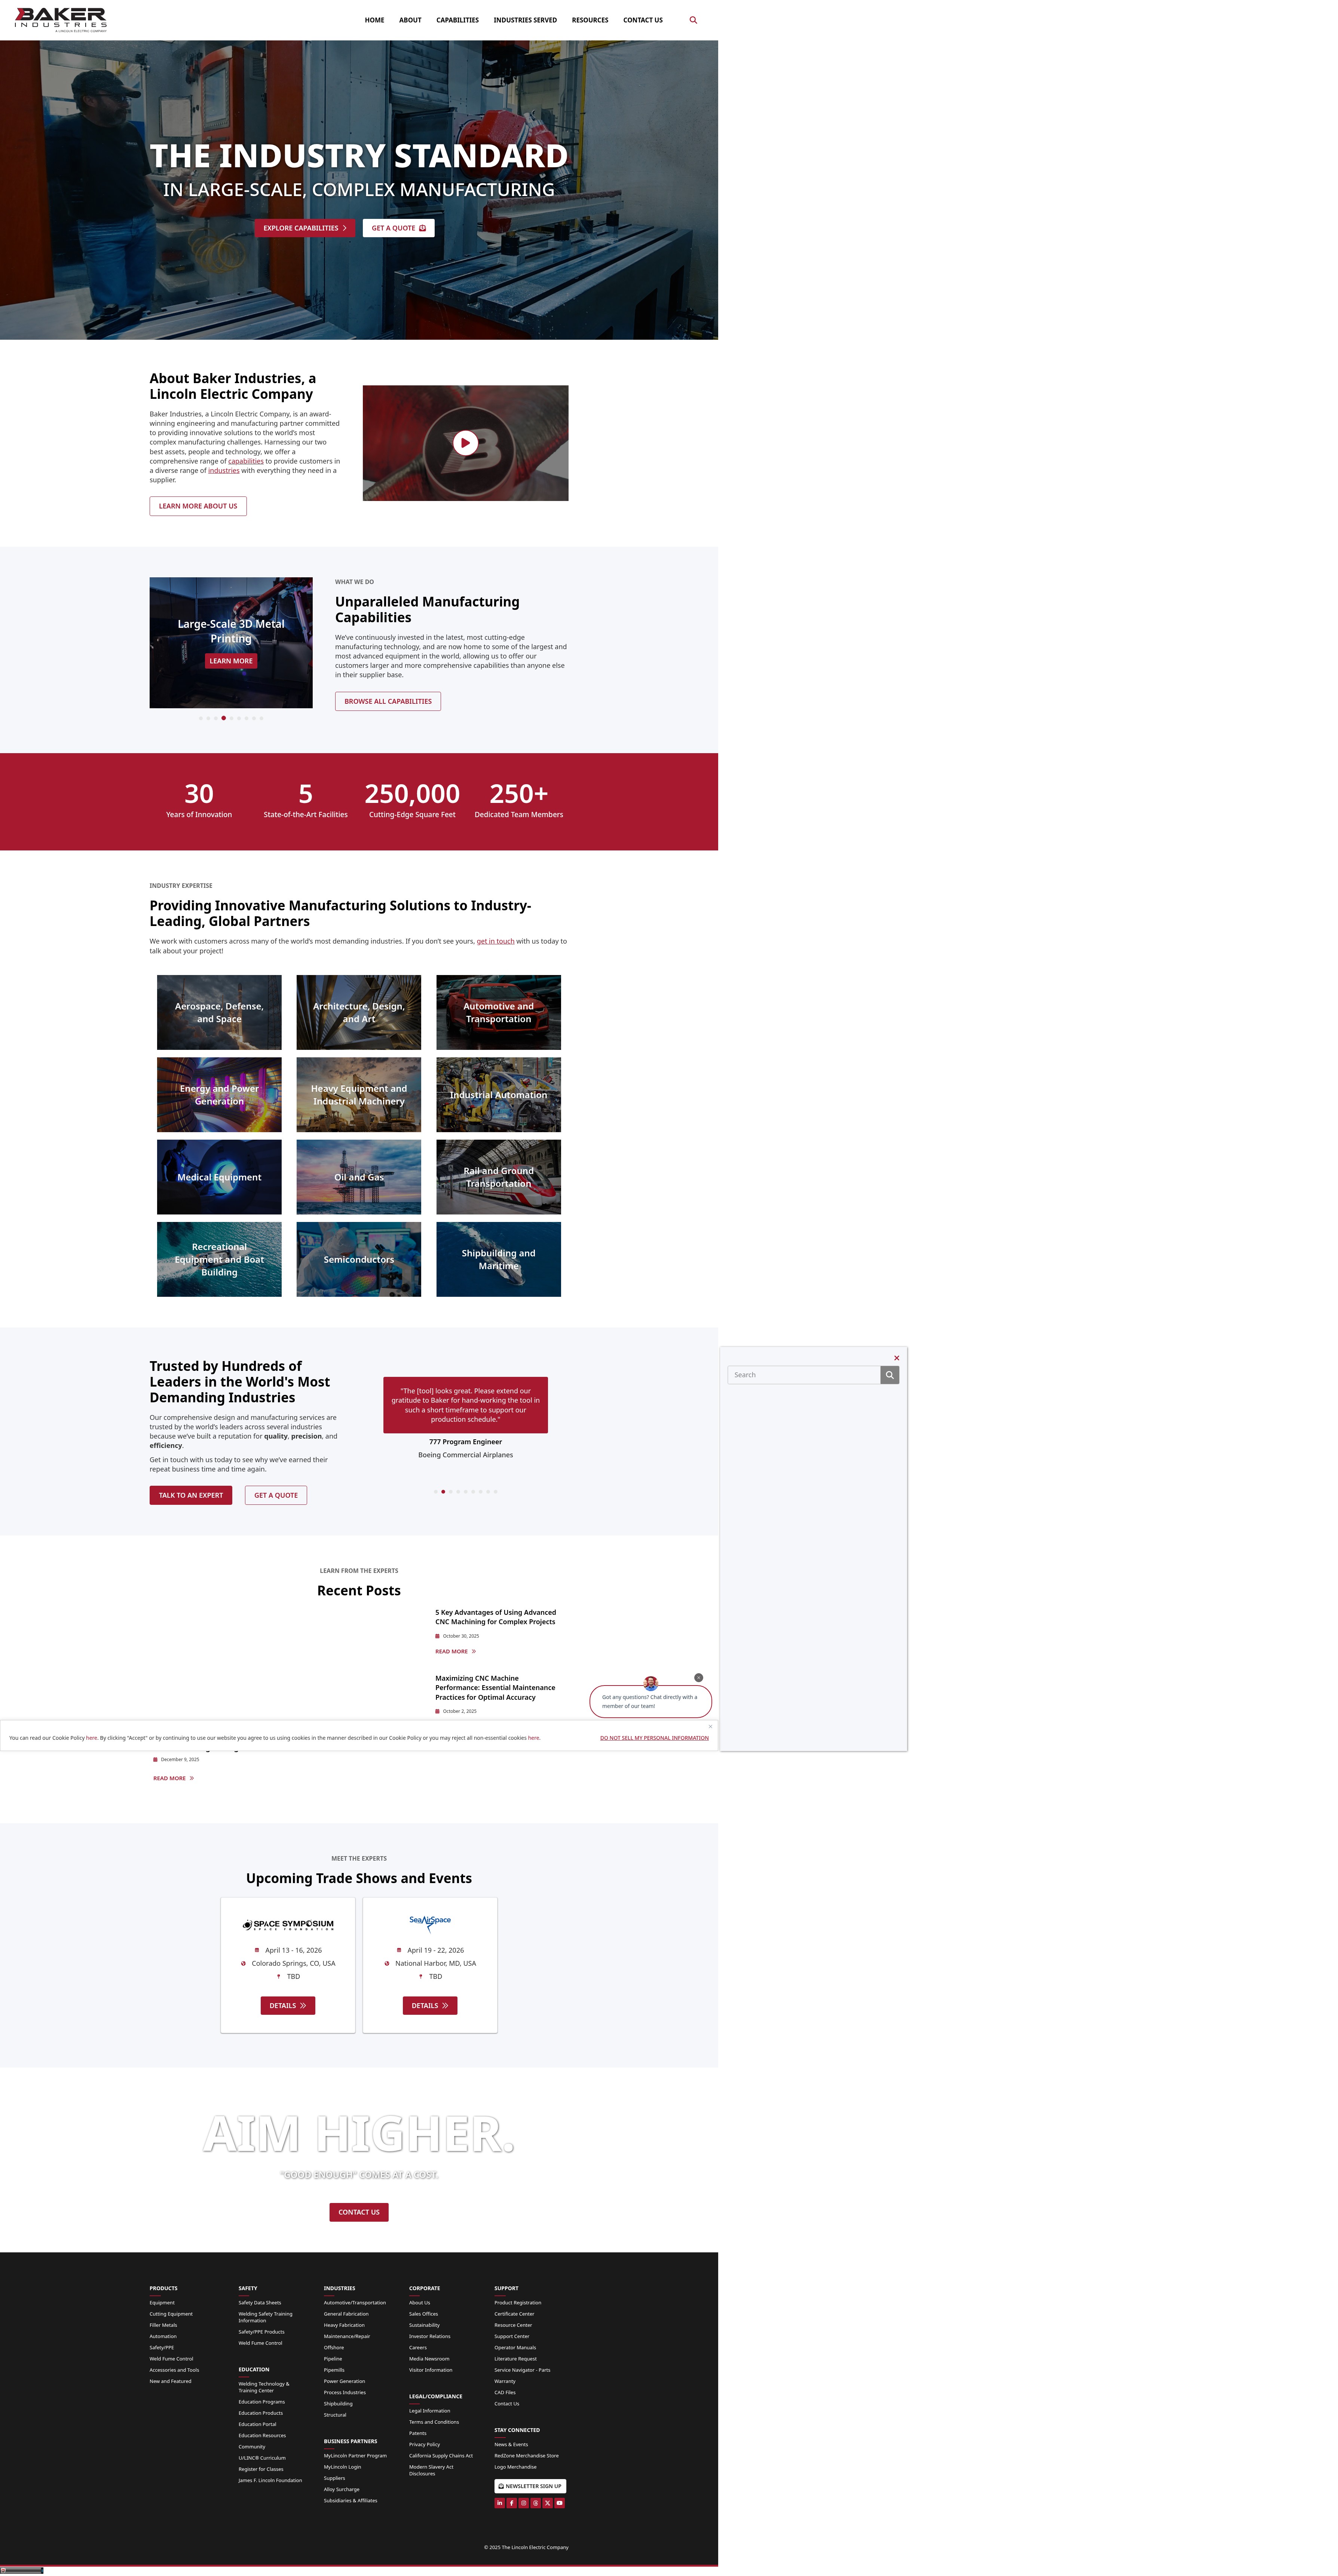
Task: Click Get a Quote button in testimonials section
Action: [x=276, y=1495]
